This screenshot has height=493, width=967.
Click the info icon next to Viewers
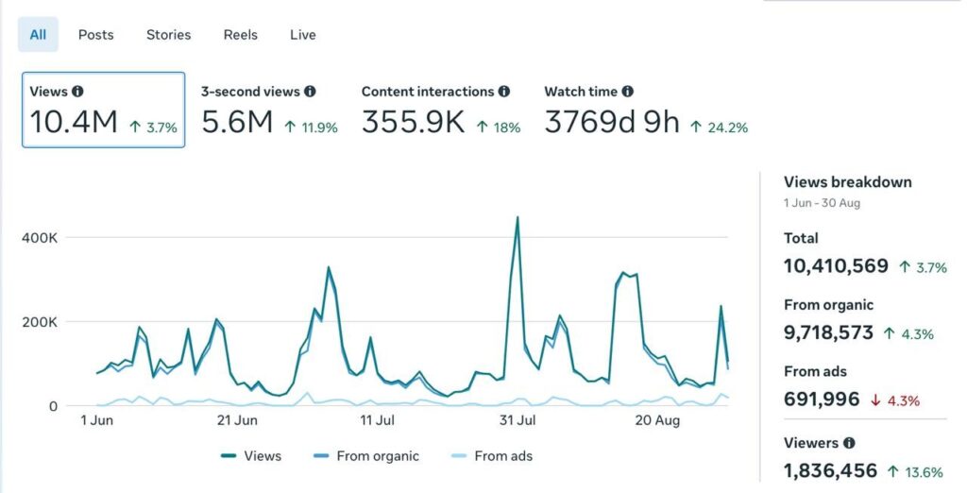[x=849, y=442]
